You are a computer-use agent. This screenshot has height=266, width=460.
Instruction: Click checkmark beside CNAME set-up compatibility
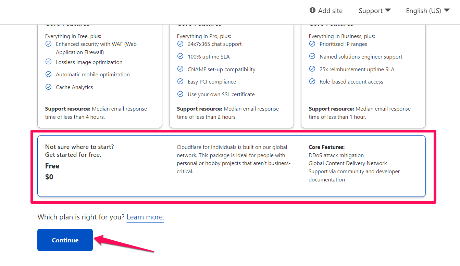click(x=181, y=68)
